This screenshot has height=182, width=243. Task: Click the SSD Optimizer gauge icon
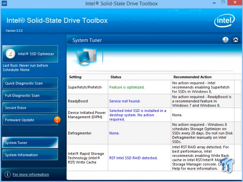click(11, 54)
